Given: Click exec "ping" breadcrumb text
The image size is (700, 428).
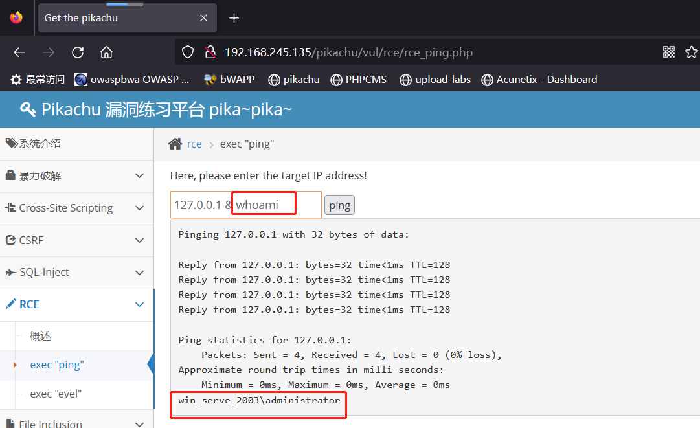Looking at the screenshot, I should (x=247, y=144).
